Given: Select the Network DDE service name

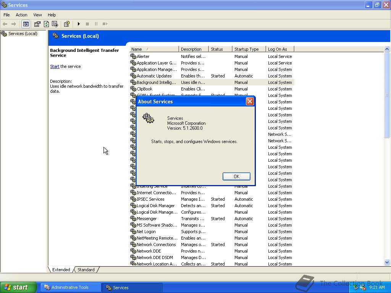Looking at the screenshot, I should click(149, 251).
